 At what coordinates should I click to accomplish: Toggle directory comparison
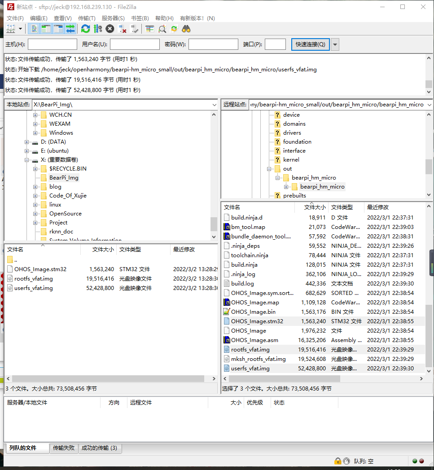162,29
